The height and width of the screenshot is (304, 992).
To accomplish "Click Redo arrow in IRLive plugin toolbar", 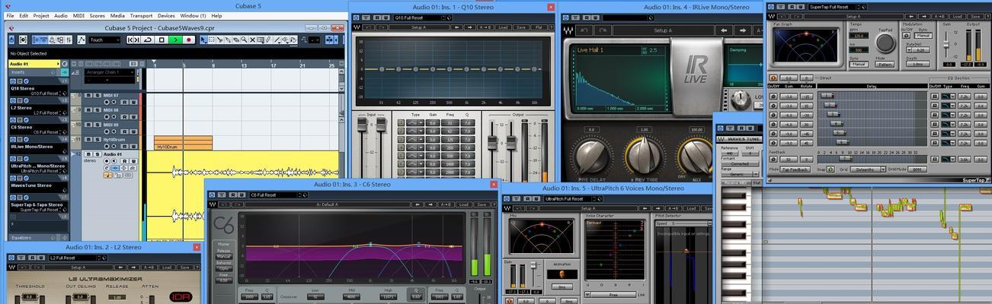I will pos(603,31).
